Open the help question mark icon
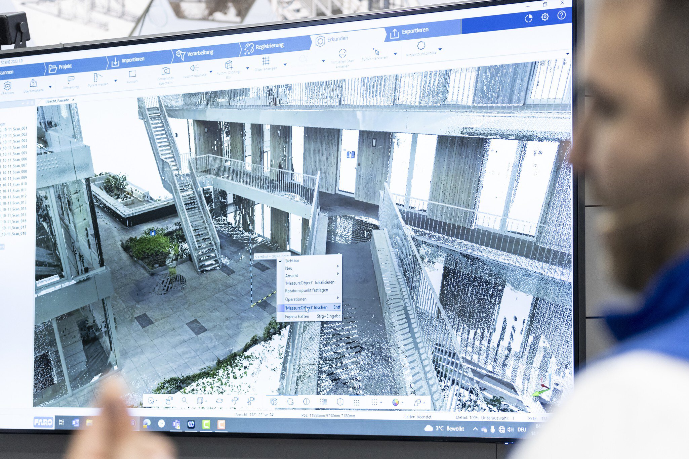Image resolution: width=689 pixels, height=459 pixels. click(x=561, y=15)
